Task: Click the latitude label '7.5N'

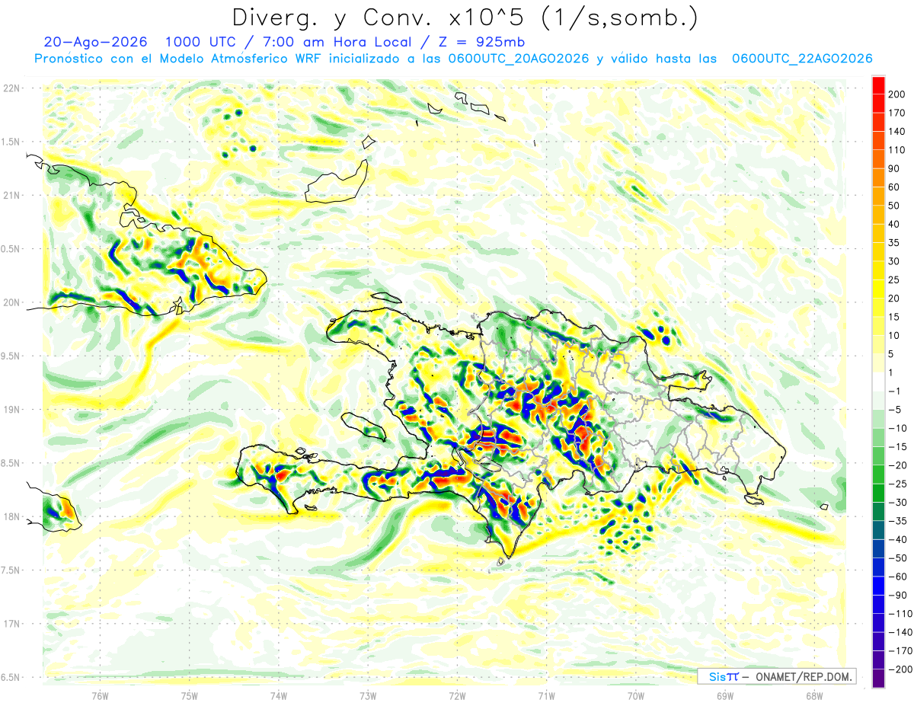Action: tap(11, 570)
